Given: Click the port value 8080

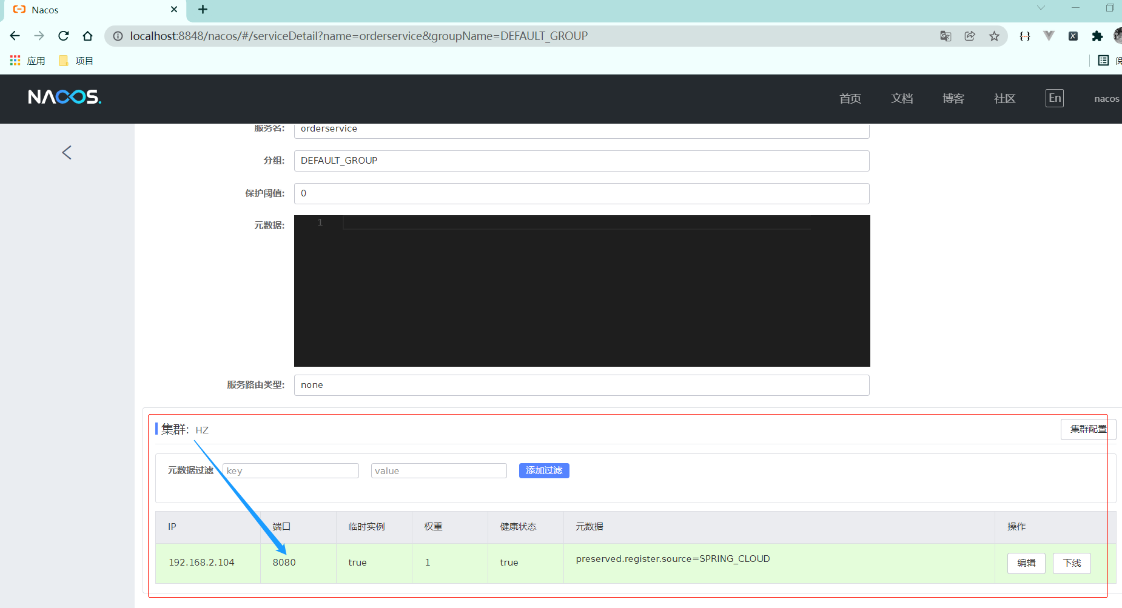Looking at the screenshot, I should click(x=284, y=563).
